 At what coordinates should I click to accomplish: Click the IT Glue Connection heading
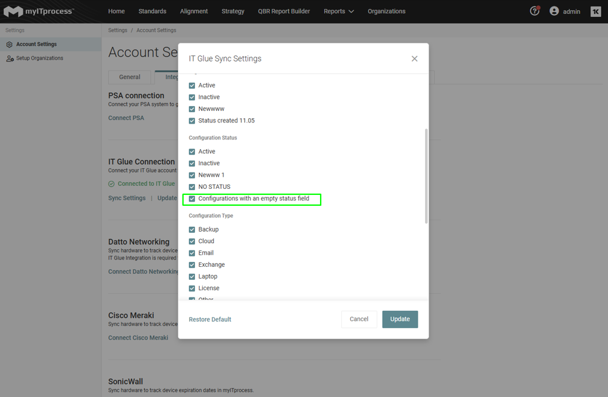click(x=141, y=162)
